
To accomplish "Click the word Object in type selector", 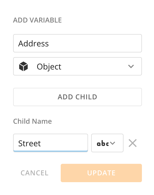I will (49, 67).
